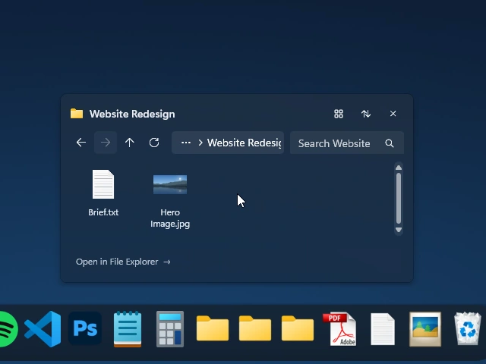This screenshot has width=486, height=364.
Task: Open the blank document taskbar icon
Action: [x=383, y=329]
